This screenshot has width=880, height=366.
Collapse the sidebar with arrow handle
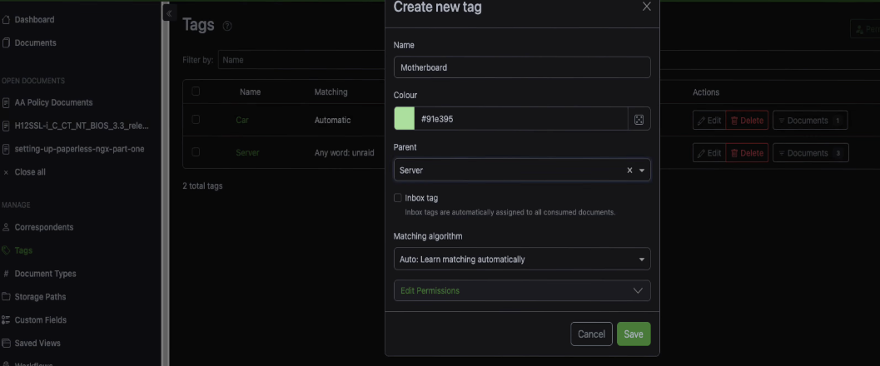pyautogui.click(x=168, y=14)
